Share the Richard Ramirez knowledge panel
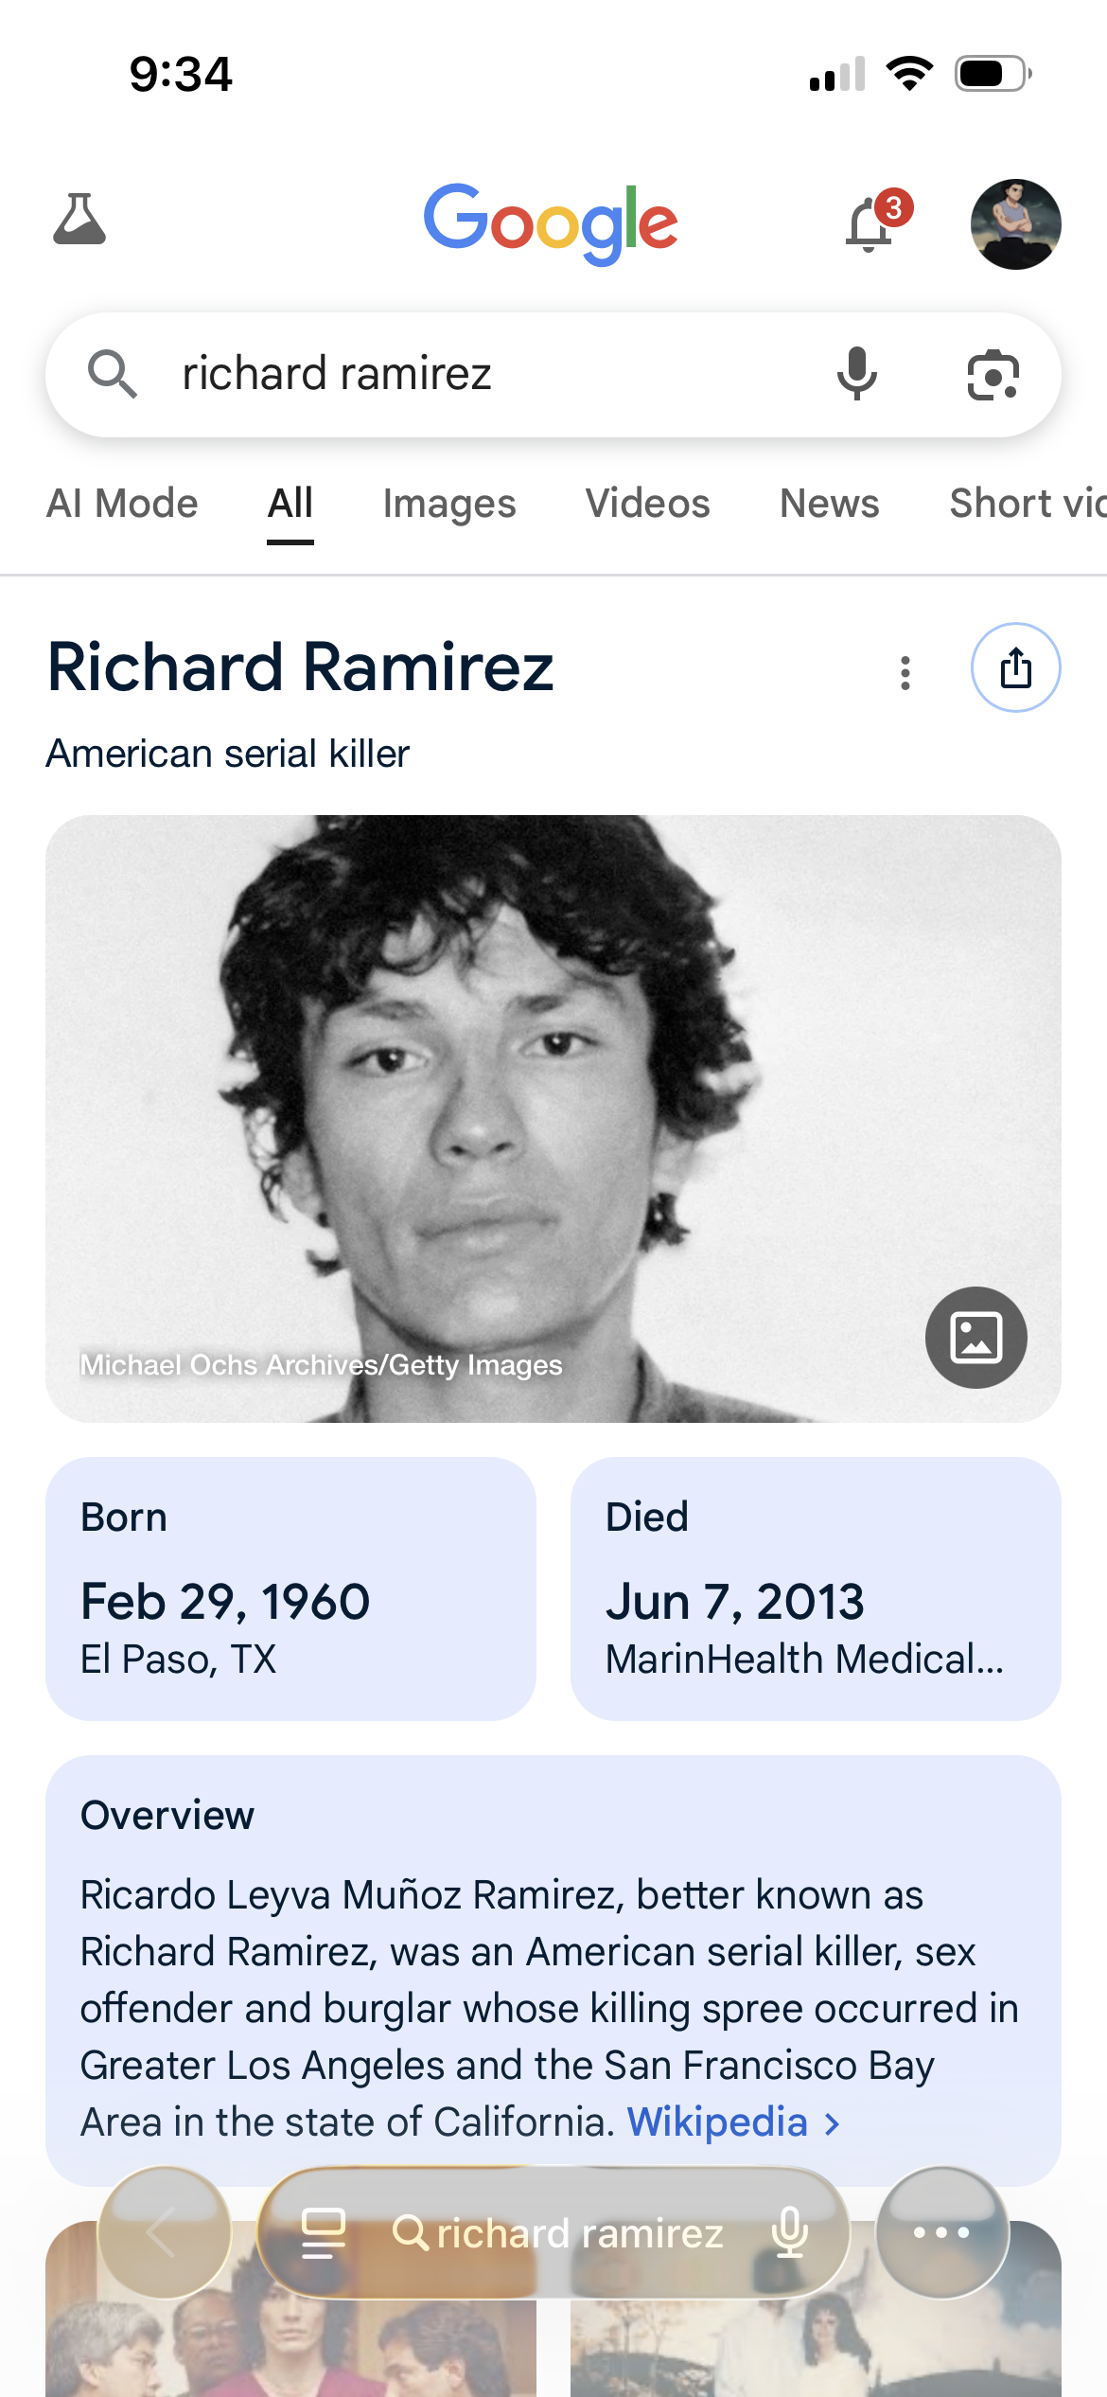1107x2397 pixels. coord(1015,667)
